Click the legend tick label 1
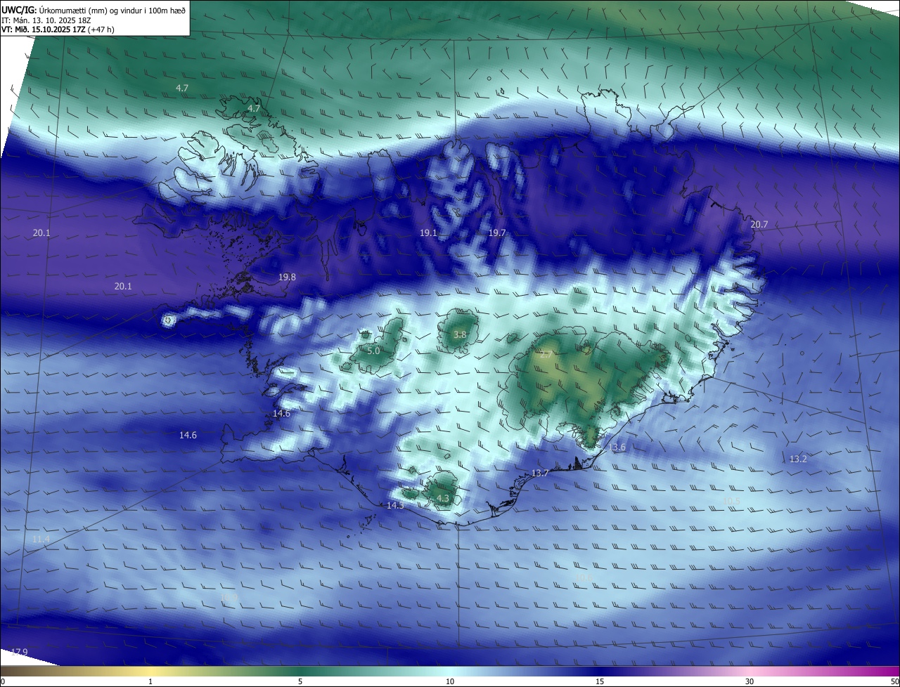This screenshot has height=687, width=900. coord(150,682)
